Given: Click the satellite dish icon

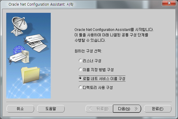Looking at the screenshot, I should pos(19,26).
